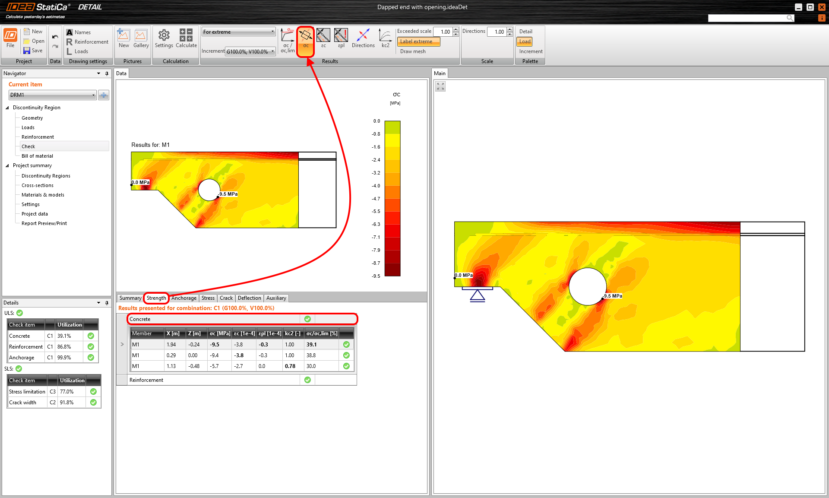Toggle the Label extreme option

[418, 41]
